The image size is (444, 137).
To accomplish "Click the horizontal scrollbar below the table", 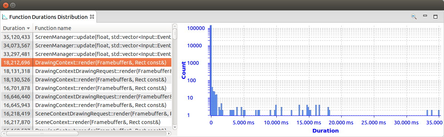I will coord(86,133).
